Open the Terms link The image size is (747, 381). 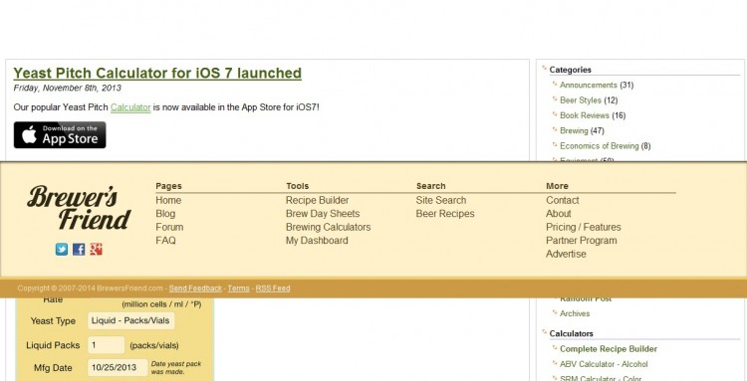tap(238, 288)
